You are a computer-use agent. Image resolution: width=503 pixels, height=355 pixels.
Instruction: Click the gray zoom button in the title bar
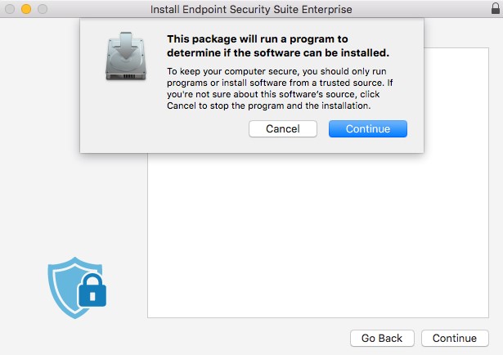click(41, 9)
